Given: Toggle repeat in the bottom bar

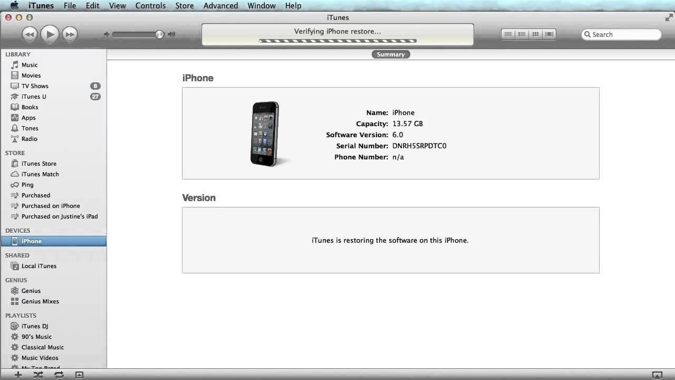Looking at the screenshot, I should [x=59, y=375].
